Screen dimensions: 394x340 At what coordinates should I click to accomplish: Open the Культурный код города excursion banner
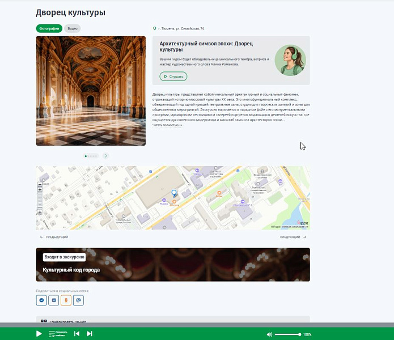[x=173, y=265]
